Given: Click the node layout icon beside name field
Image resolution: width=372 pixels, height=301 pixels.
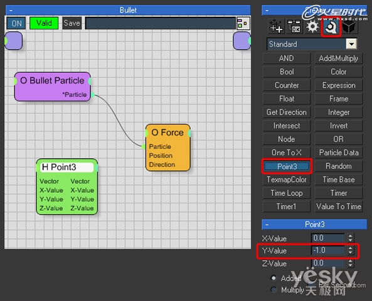Looking at the screenshot, I should click(243, 23).
